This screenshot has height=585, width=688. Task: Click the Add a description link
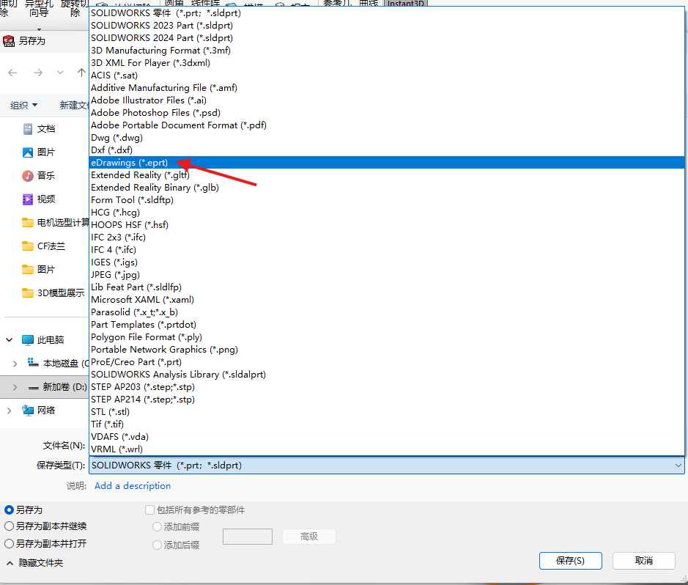(x=133, y=486)
